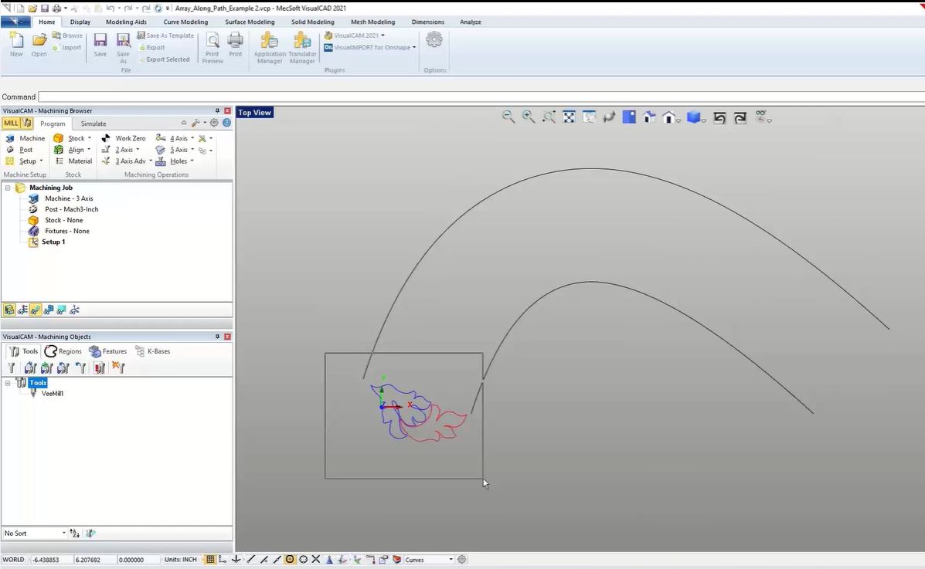The width and height of the screenshot is (925, 569).
Task: Click the Print Preview icon
Action: tap(213, 47)
